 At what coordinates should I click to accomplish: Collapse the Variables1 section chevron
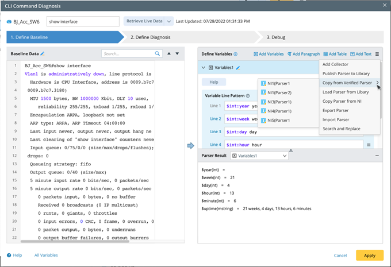point(203,68)
